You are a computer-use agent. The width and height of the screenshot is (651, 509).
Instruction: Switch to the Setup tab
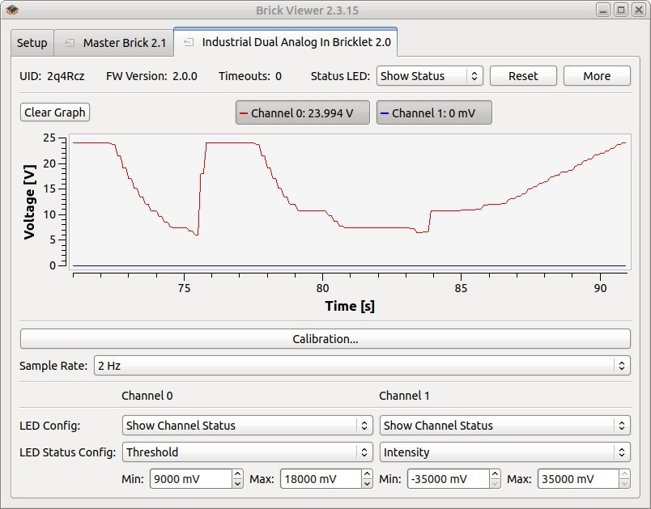click(x=32, y=43)
